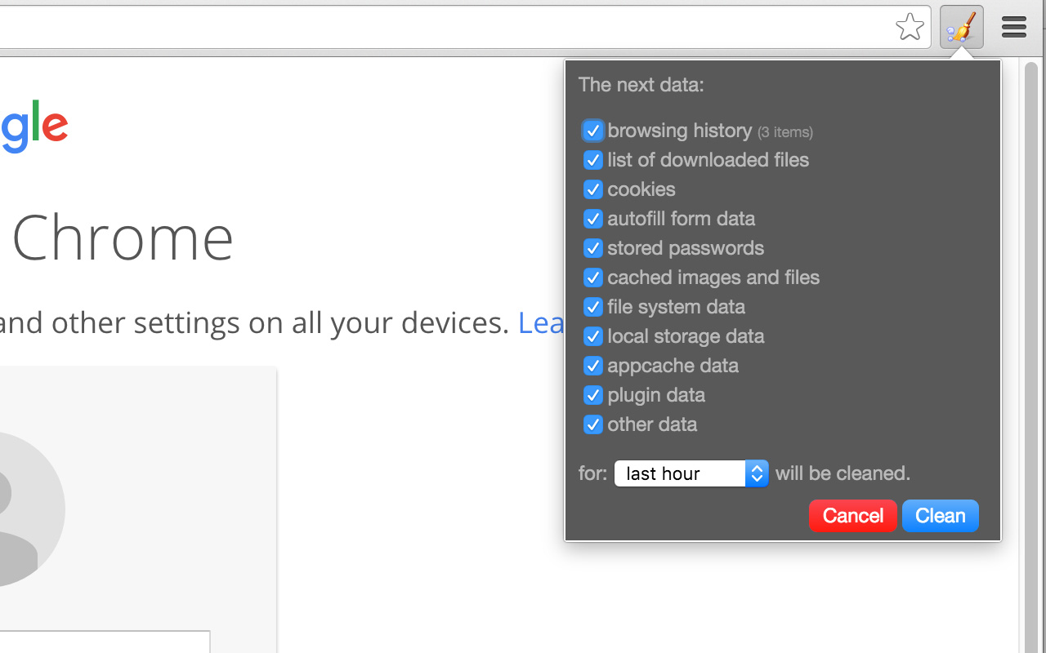Disable autofill form data cleaning
The height and width of the screenshot is (653, 1046).
592,219
